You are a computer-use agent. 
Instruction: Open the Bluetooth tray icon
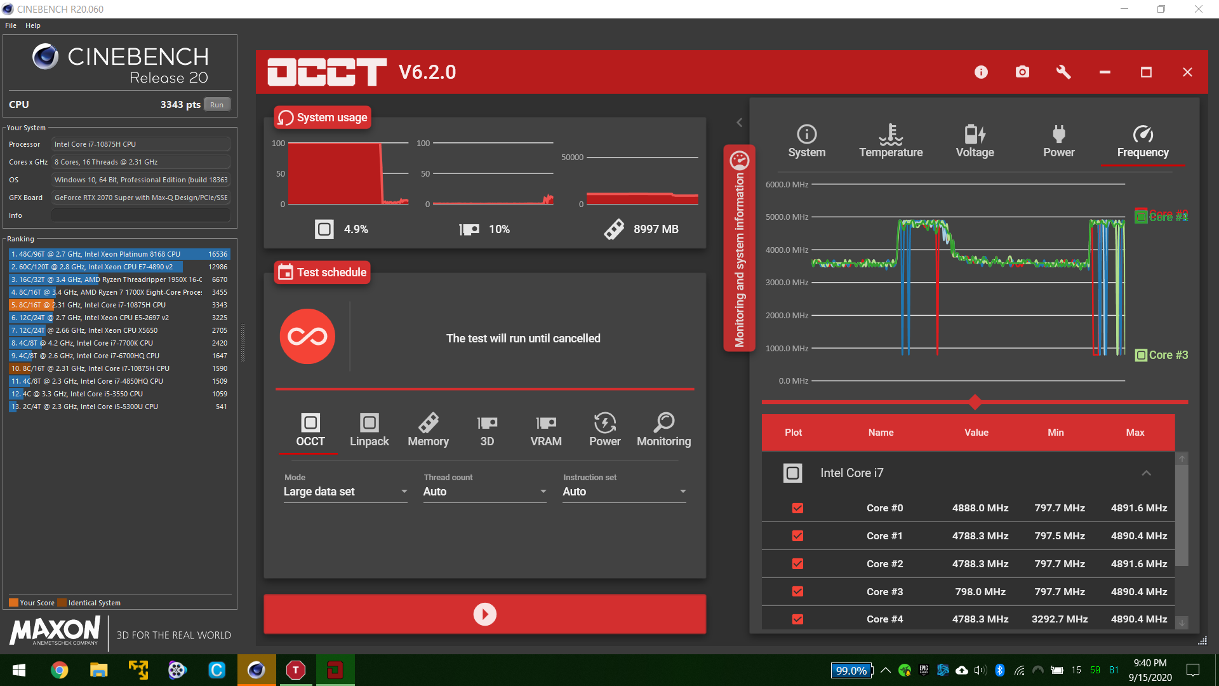[x=1000, y=670]
